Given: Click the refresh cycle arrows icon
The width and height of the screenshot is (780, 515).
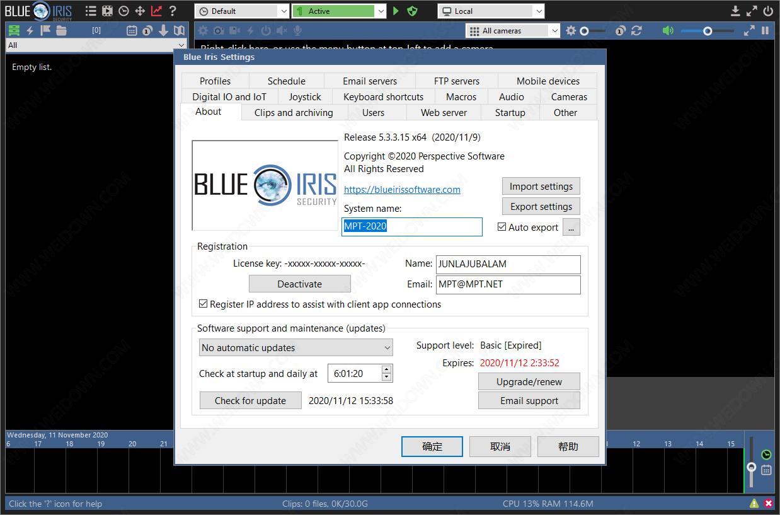Looking at the screenshot, I should (x=636, y=30).
